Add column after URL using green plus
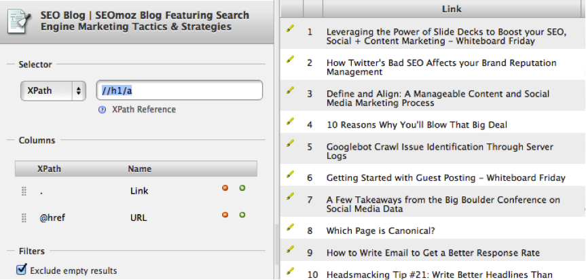586x280 pixels. click(242, 215)
